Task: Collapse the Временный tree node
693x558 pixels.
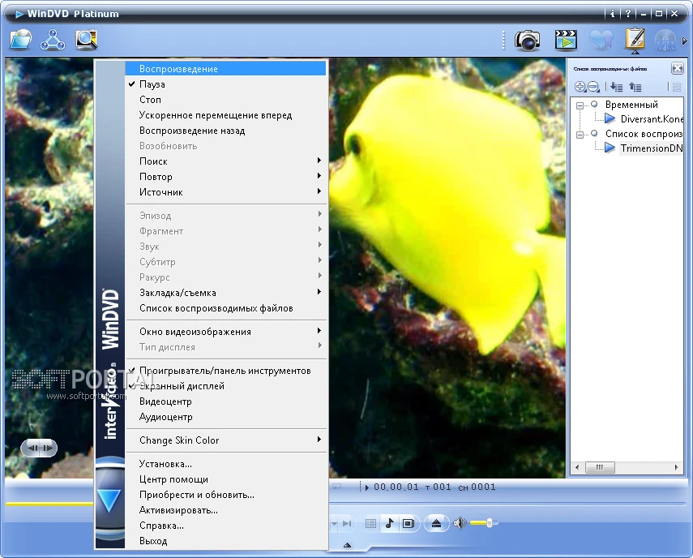Action: point(580,105)
